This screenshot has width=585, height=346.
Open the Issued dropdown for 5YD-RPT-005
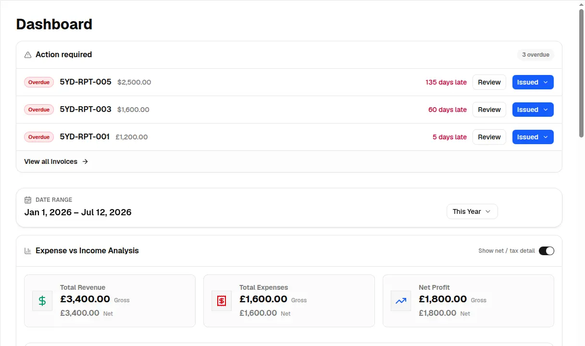click(x=533, y=82)
